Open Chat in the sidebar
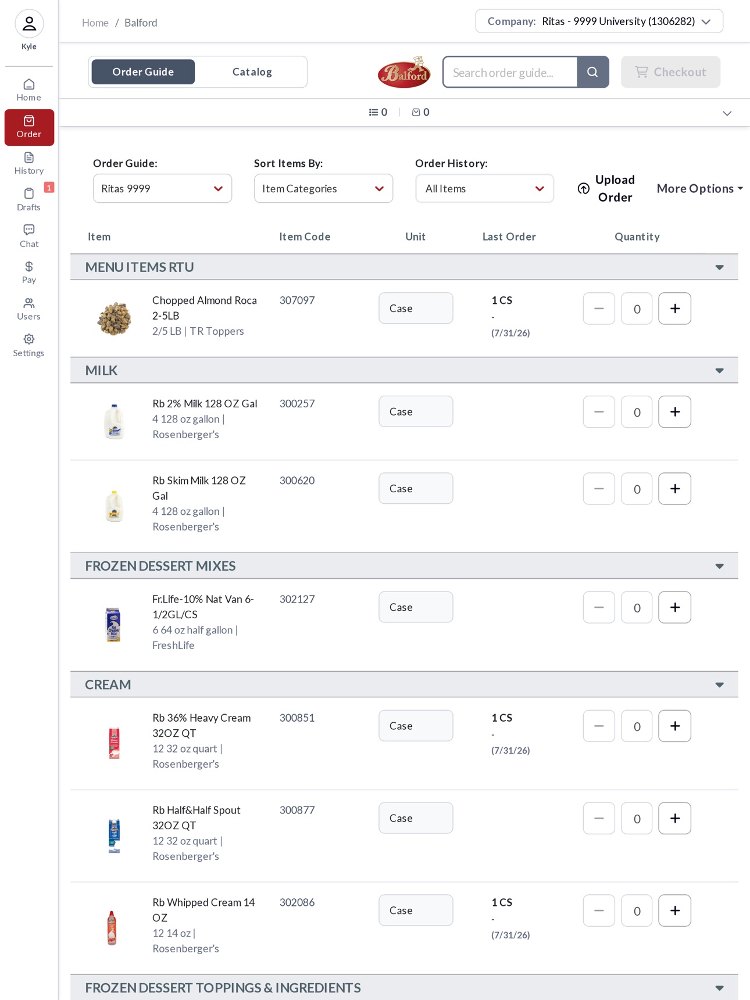Image resolution: width=750 pixels, height=1000 pixels. [x=29, y=236]
